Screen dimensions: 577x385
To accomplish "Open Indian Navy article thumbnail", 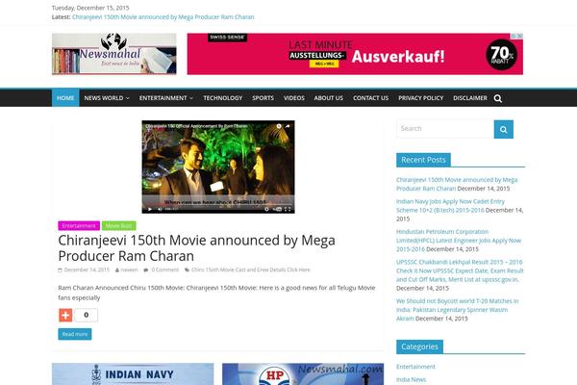I will [x=133, y=374].
